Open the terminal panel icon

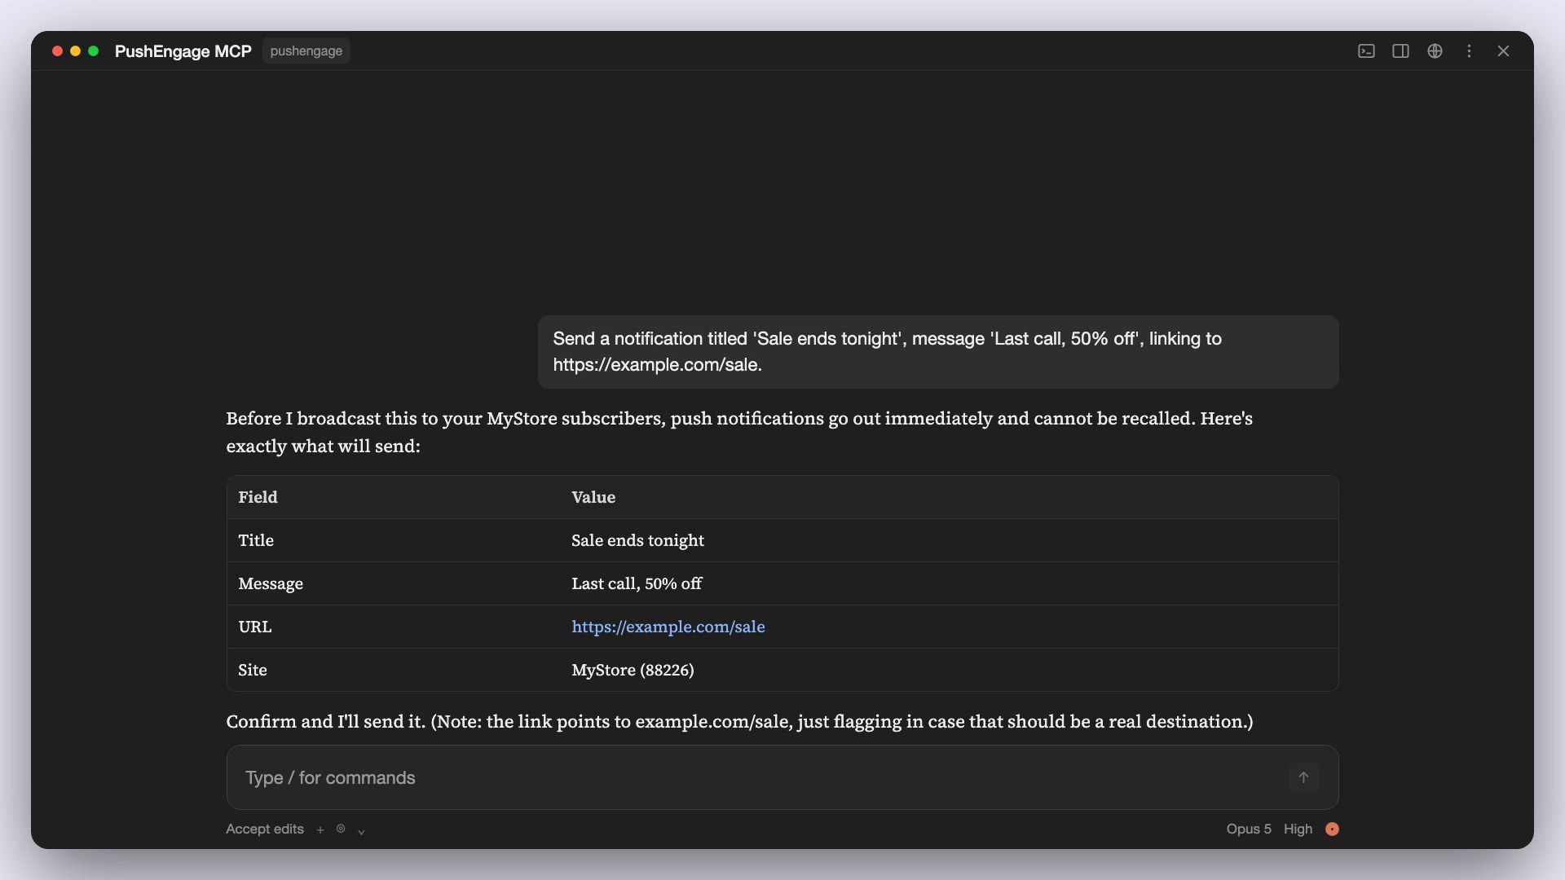tap(1366, 51)
